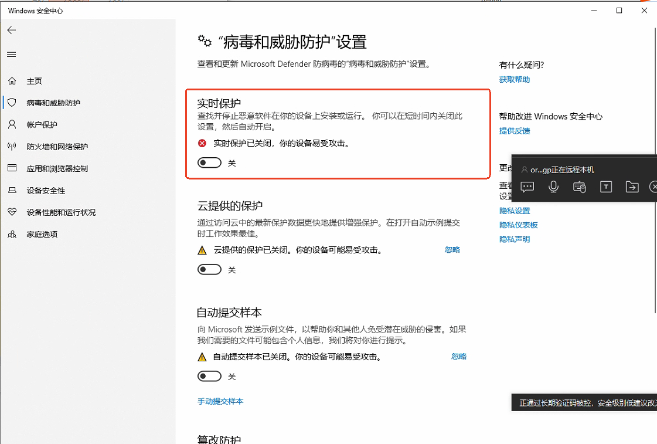The width and height of the screenshot is (657, 444).
Task: Click the firewall and network protection icon
Action: [12, 147]
